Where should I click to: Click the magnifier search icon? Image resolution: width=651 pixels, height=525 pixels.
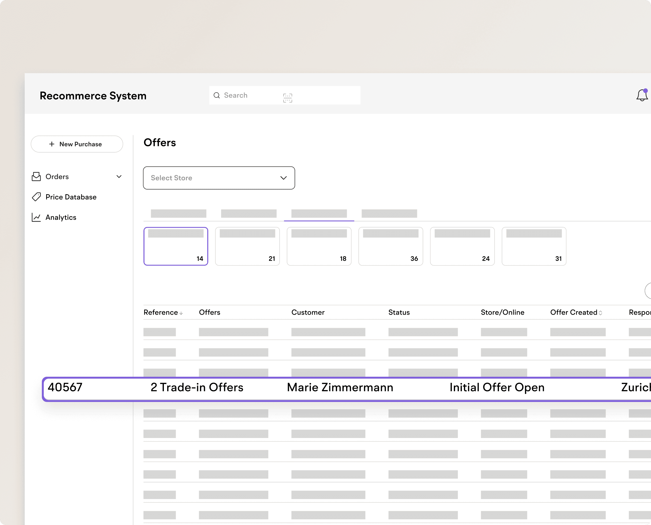(x=217, y=96)
